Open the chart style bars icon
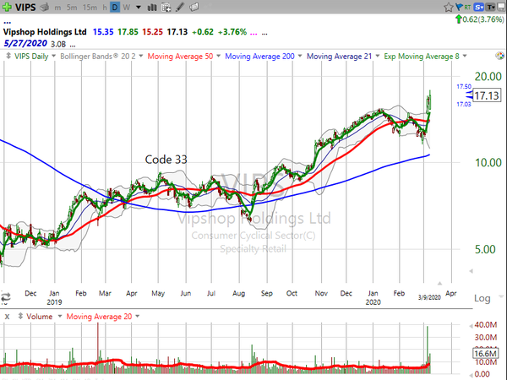507x380 pixels. (151, 7)
